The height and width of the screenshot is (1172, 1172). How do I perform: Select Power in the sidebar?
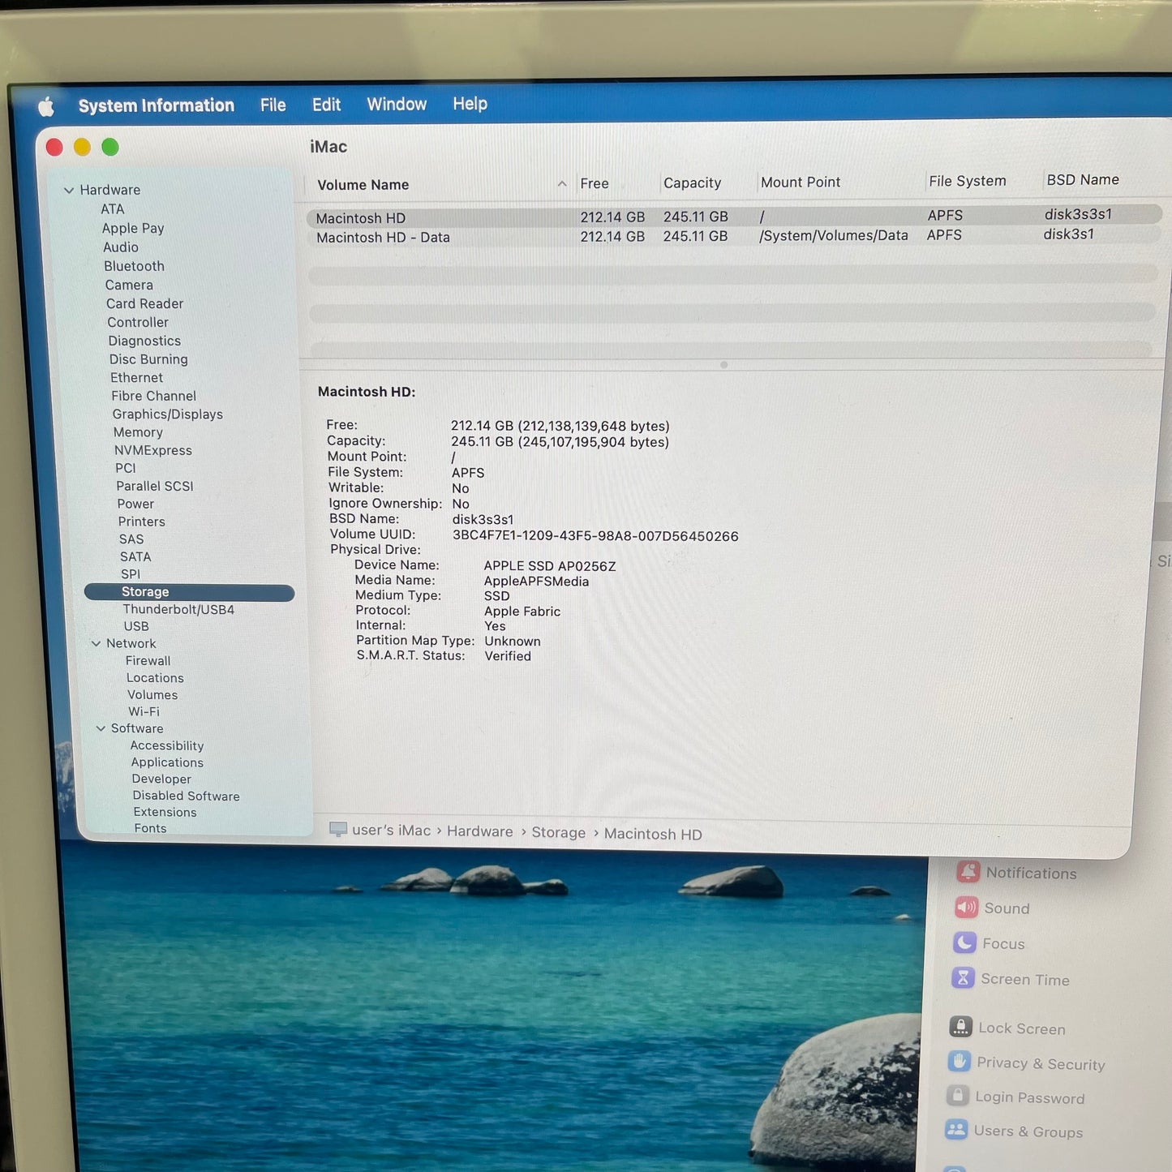coord(135,504)
